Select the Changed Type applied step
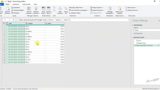The height and width of the screenshot is (90, 160). point(141,43)
